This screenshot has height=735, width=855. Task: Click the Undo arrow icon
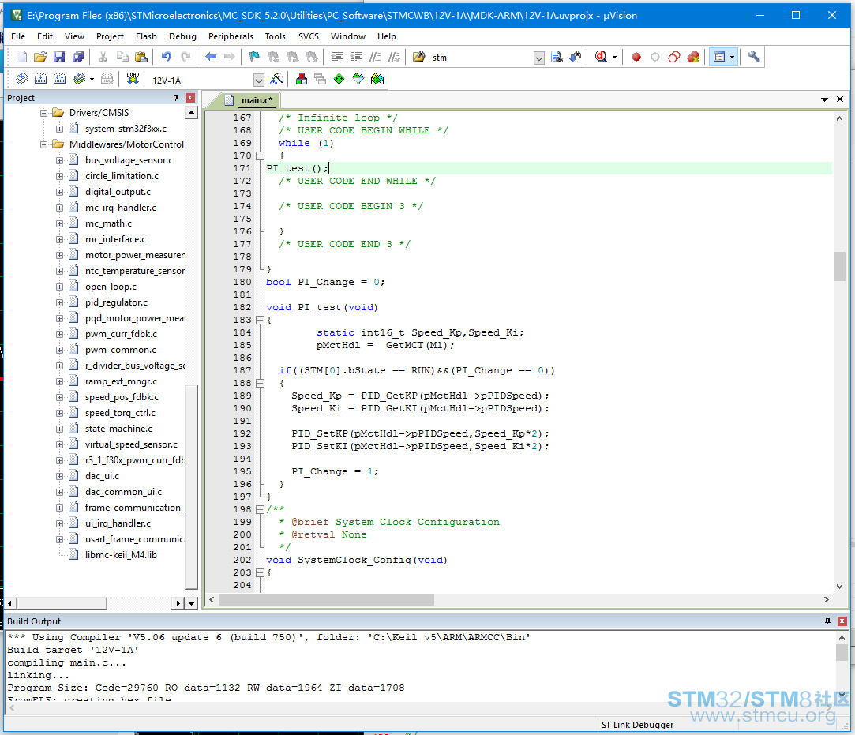[167, 57]
